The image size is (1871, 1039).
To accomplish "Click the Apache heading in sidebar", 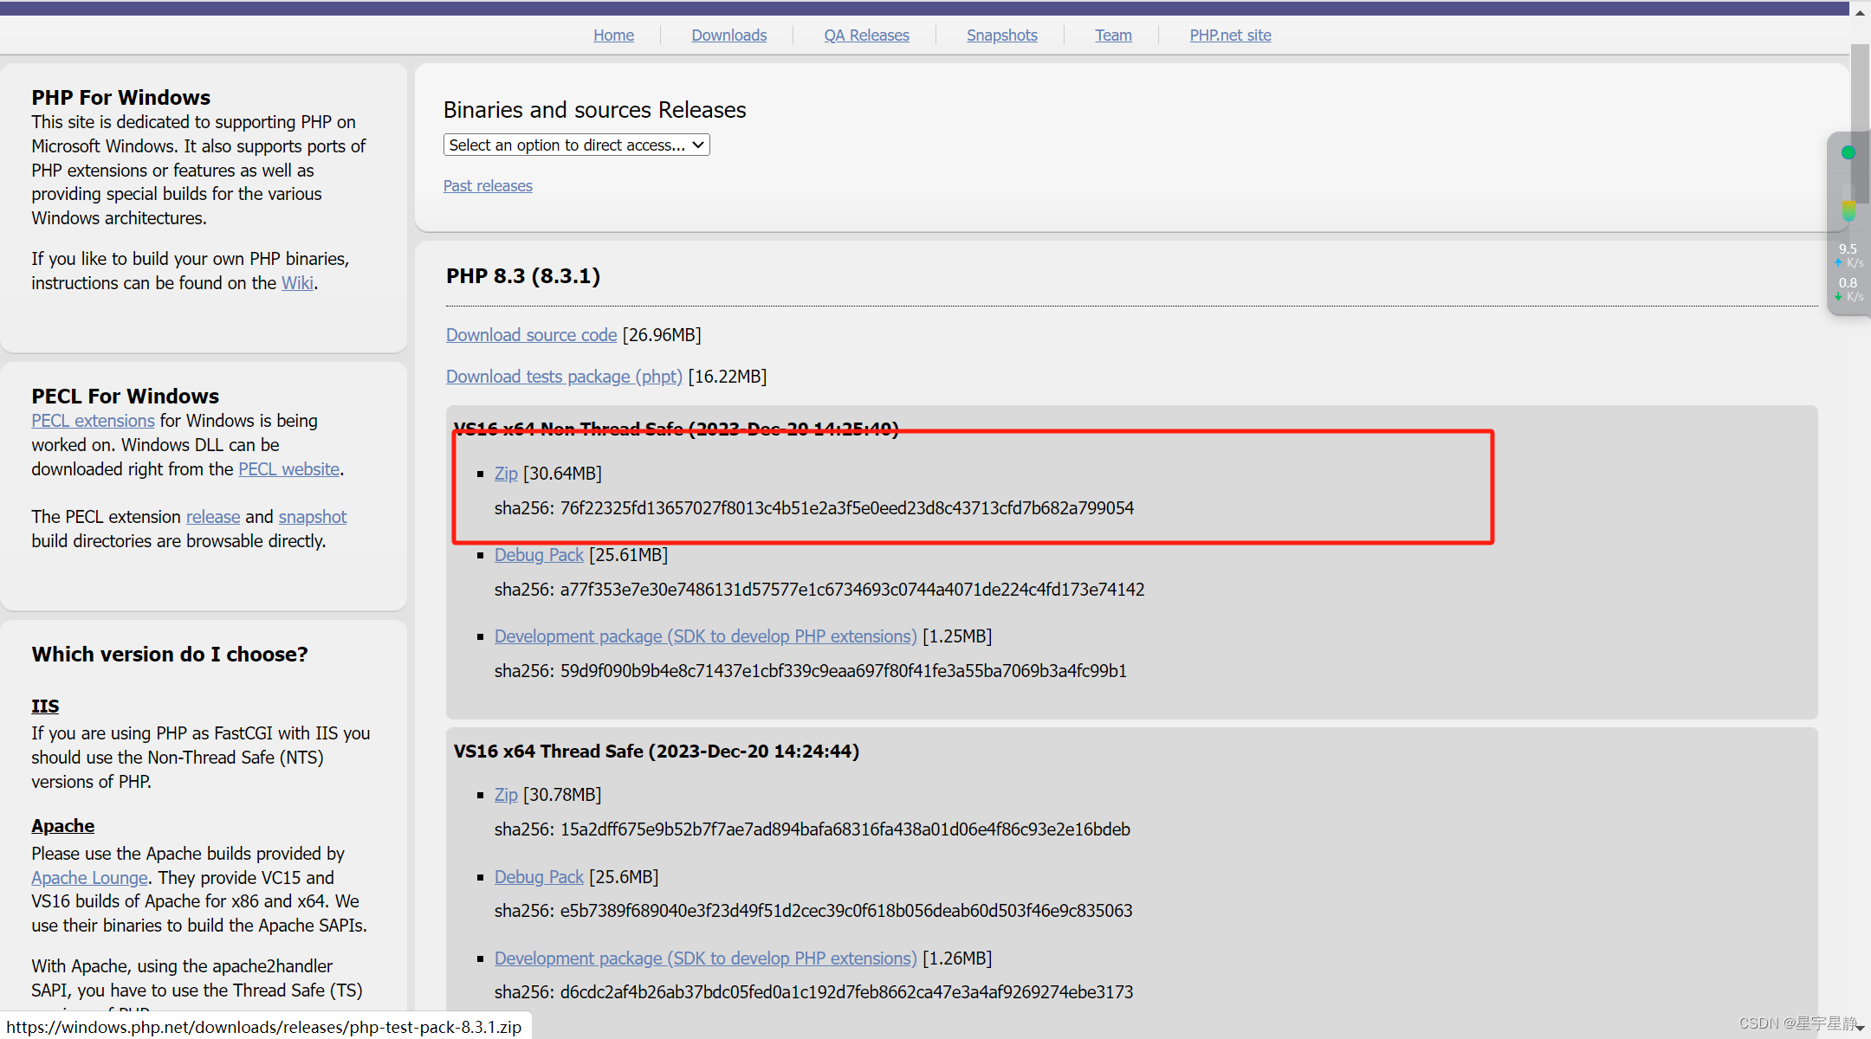I will [x=62, y=826].
